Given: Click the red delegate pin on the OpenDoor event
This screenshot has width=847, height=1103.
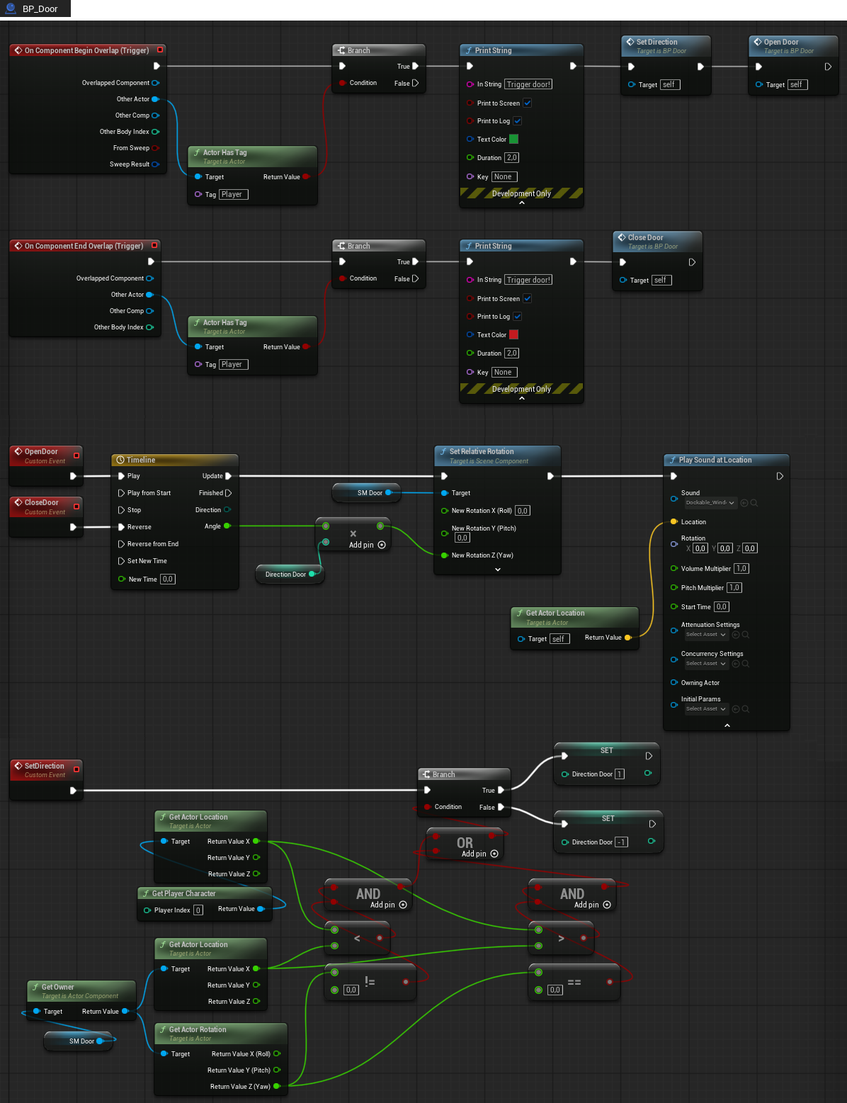Looking at the screenshot, I should pos(76,456).
